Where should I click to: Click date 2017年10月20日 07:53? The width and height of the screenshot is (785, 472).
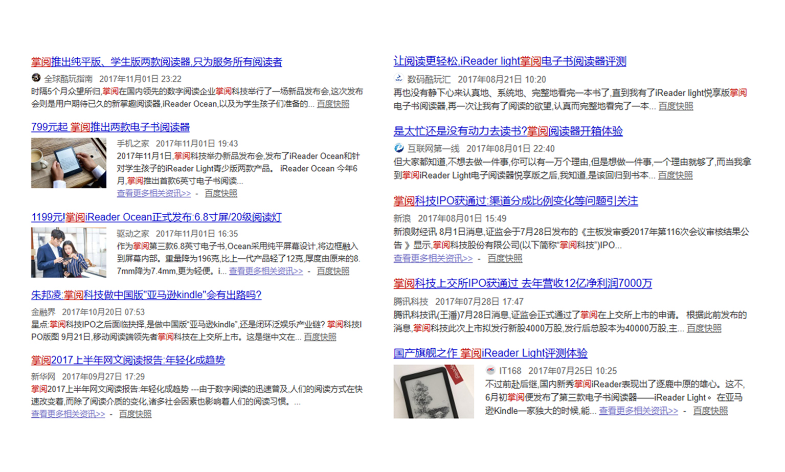[103, 312]
